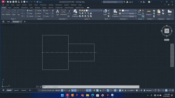Click the Share button
Image resolution: width=175 pixels, height=98 pixels.
(x=39, y=2)
